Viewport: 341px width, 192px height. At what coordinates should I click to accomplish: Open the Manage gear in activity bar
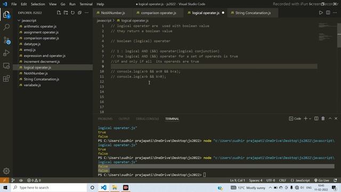[6, 171]
